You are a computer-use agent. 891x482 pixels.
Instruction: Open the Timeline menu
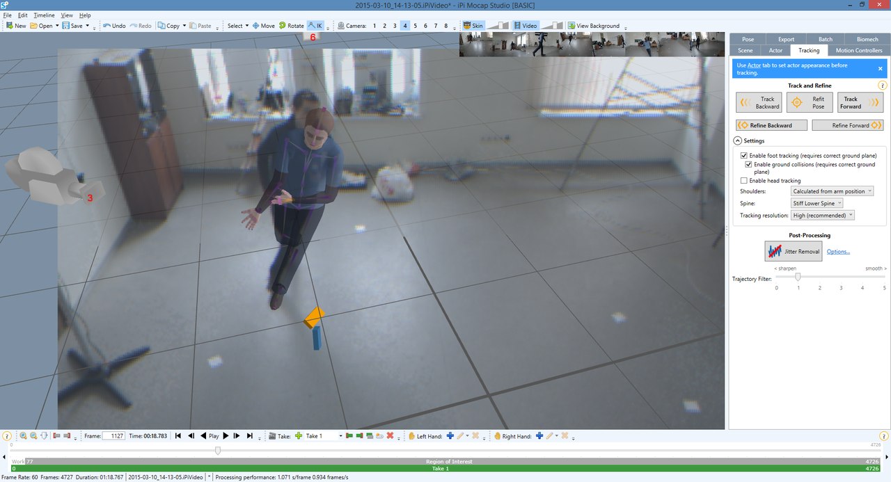coord(44,15)
